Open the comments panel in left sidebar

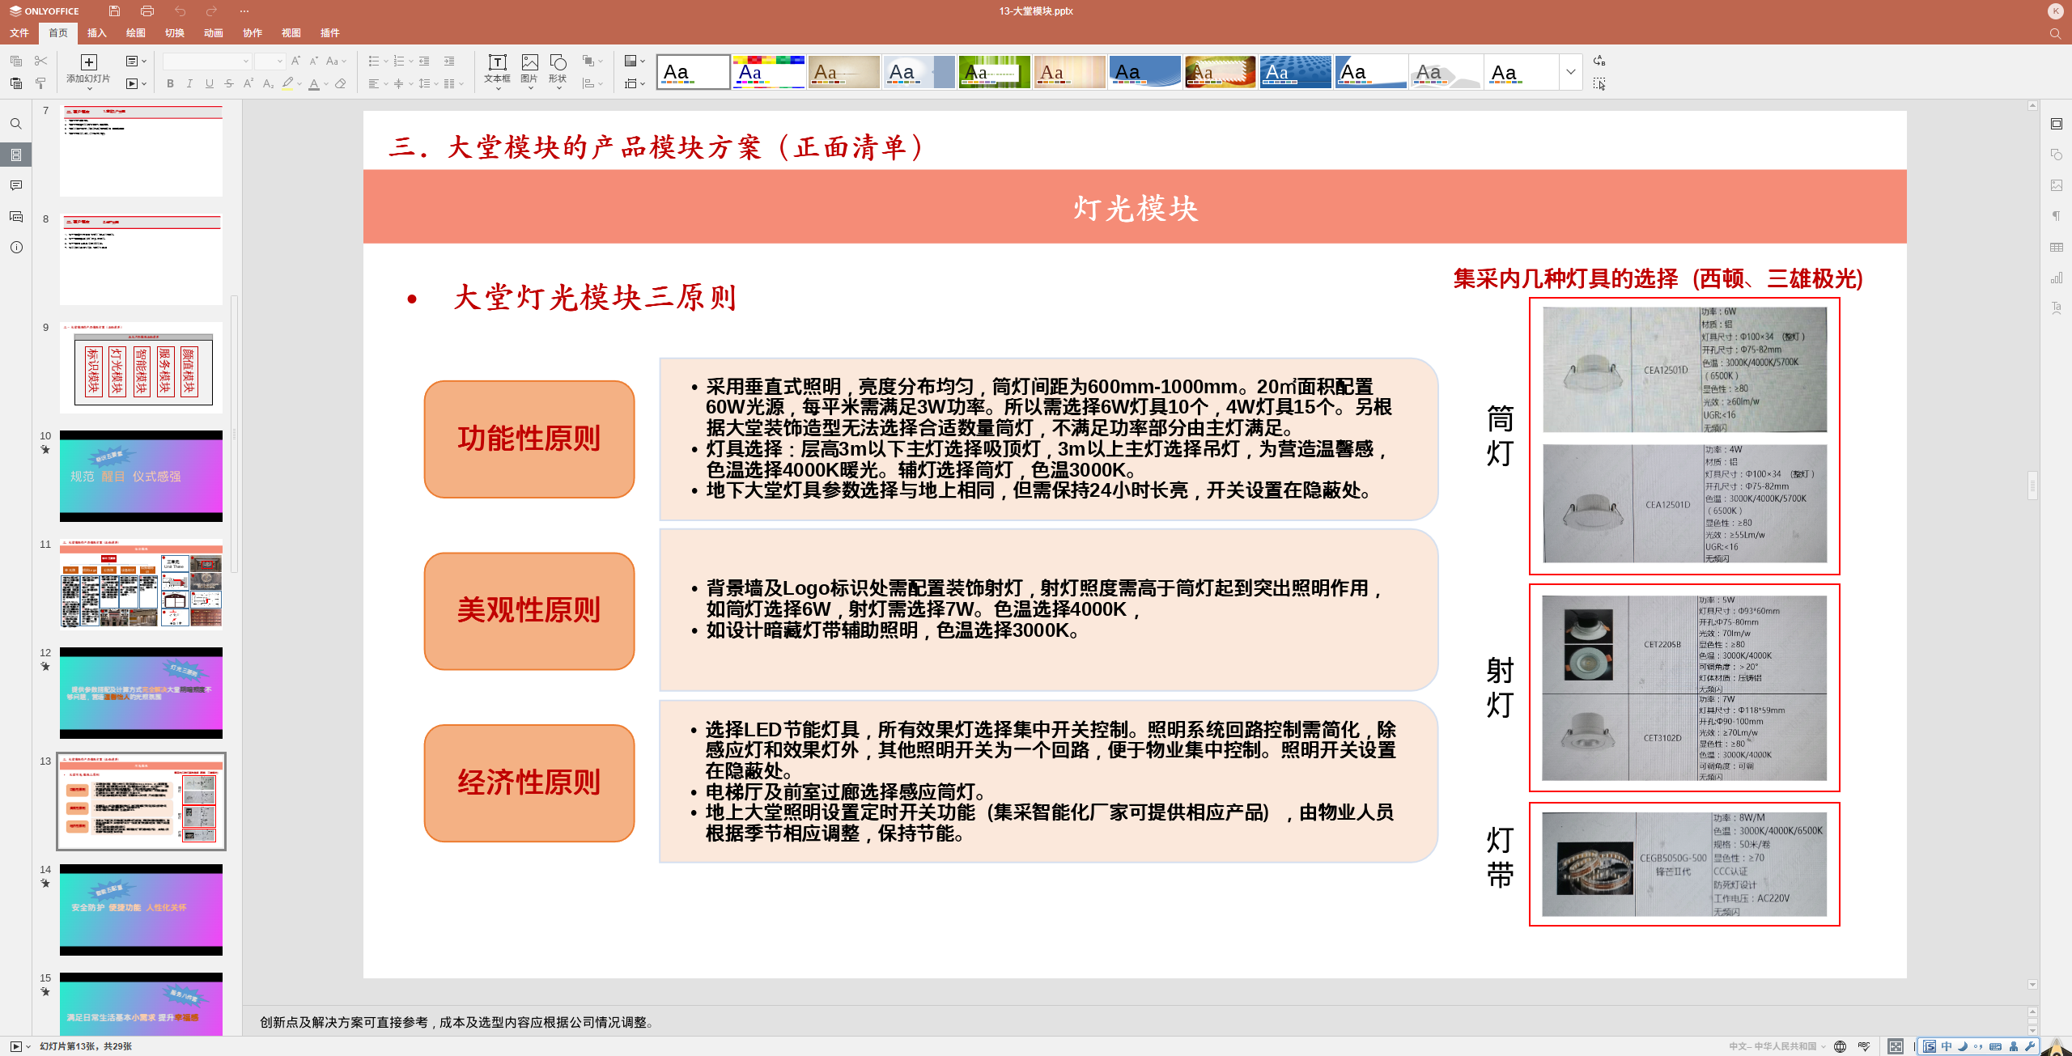pyautogui.click(x=16, y=185)
